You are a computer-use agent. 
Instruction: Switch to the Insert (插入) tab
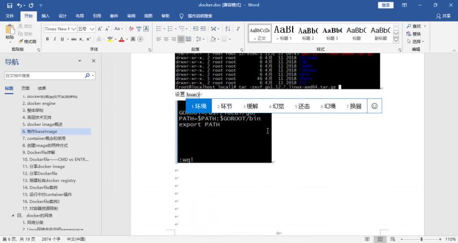[x=46, y=16]
